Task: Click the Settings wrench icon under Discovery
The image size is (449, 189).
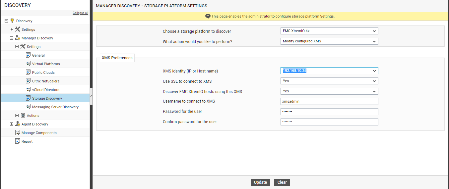Action: pos(18,29)
